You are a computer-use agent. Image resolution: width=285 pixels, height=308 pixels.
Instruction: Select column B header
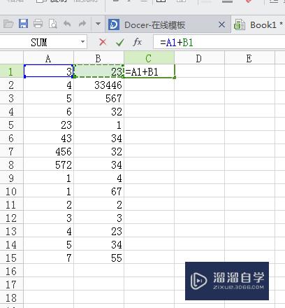98,58
